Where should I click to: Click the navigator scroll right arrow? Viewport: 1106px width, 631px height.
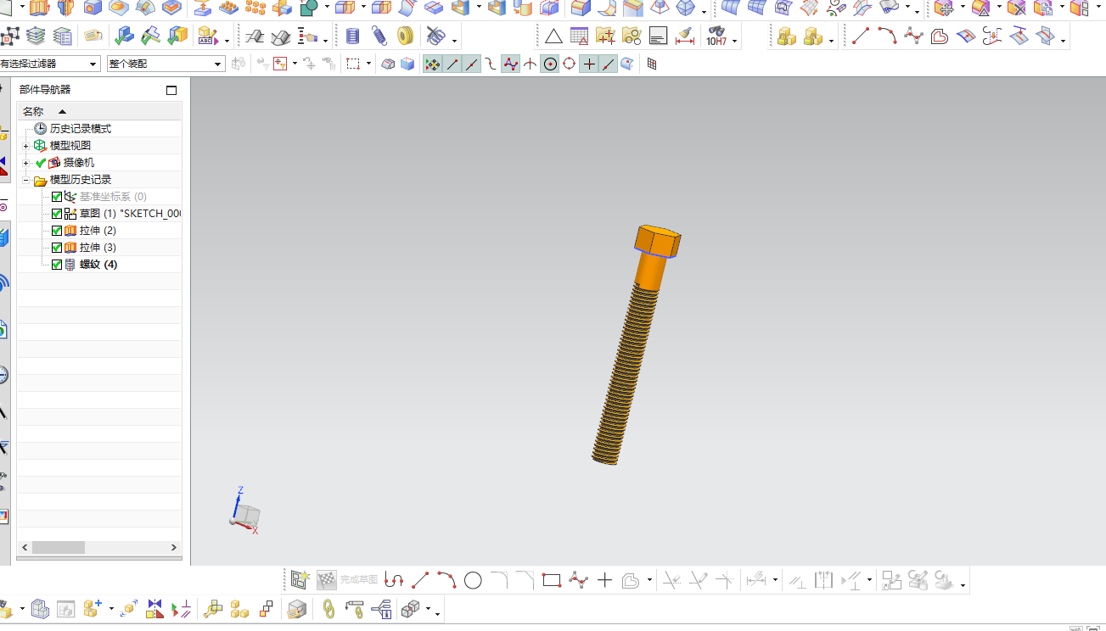click(x=174, y=548)
